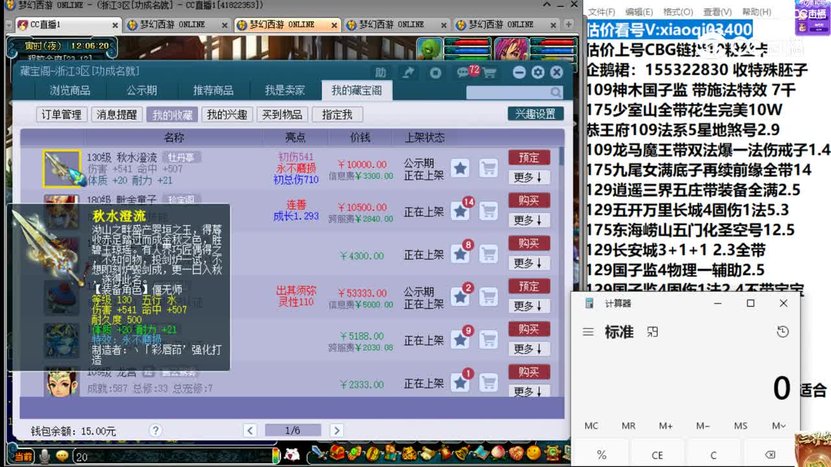Open Calculator hamburger navigation menu

click(x=588, y=332)
